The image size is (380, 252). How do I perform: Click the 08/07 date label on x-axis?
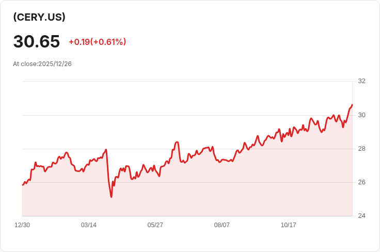(x=221, y=225)
